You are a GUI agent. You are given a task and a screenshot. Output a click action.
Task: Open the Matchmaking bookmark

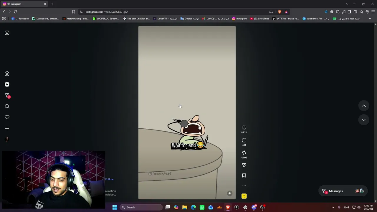pyautogui.click(x=75, y=19)
